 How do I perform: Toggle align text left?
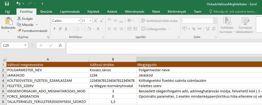109,29
